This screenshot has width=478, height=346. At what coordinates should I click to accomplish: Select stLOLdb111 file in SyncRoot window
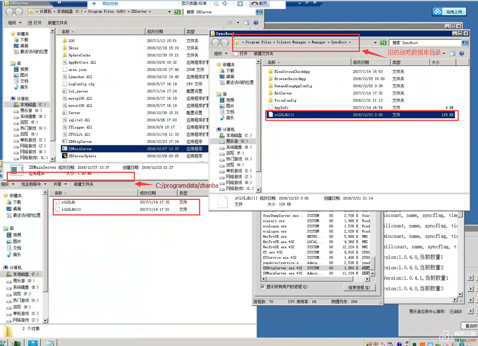click(361, 115)
